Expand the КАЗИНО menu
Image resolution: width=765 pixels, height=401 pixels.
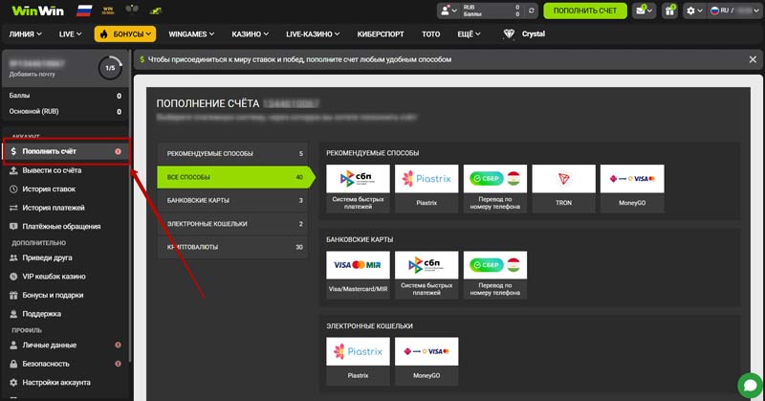251,34
